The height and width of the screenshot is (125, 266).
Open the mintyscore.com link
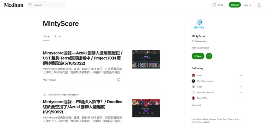(x=200, y=47)
